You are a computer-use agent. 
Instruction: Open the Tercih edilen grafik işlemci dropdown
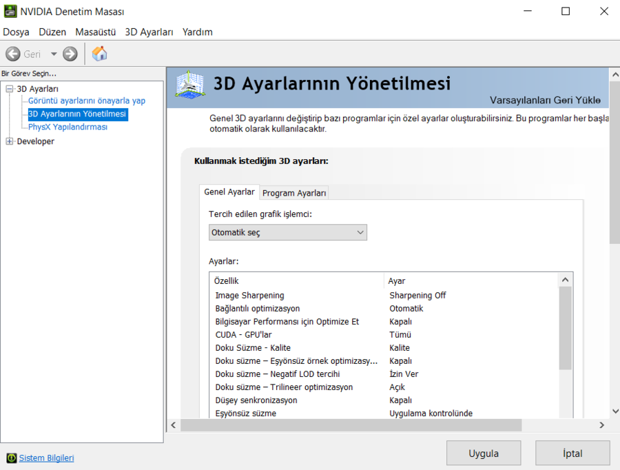287,232
